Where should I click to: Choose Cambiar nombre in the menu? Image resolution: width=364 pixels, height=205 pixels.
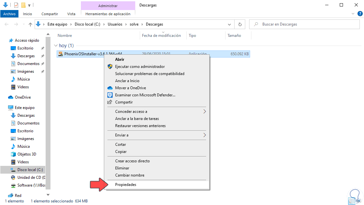[x=129, y=175]
